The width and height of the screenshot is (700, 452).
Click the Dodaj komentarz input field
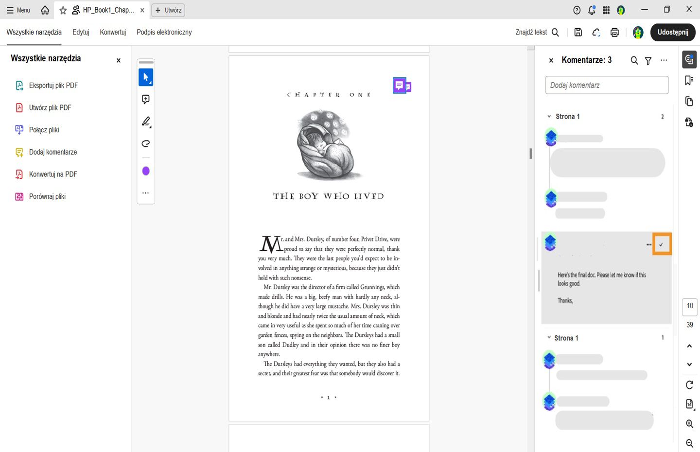click(607, 85)
